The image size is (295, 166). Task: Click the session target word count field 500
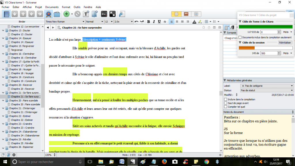(x=269, y=53)
